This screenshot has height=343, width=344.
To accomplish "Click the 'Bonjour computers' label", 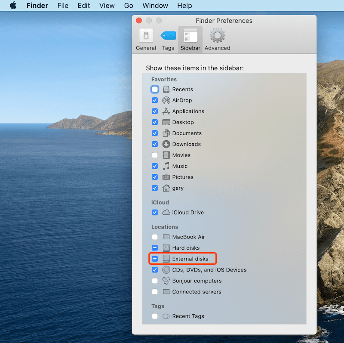I will (x=197, y=281).
